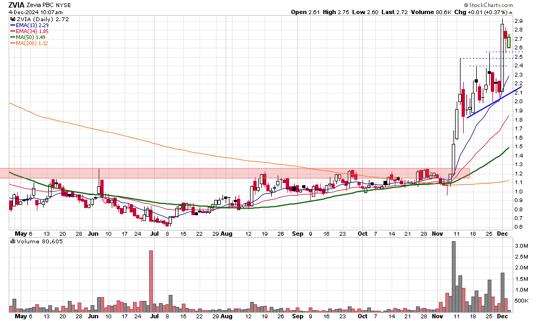This screenshot has height=321, width=537.
Task: Select the blue rising trendline
Action: tap(494, 102)
